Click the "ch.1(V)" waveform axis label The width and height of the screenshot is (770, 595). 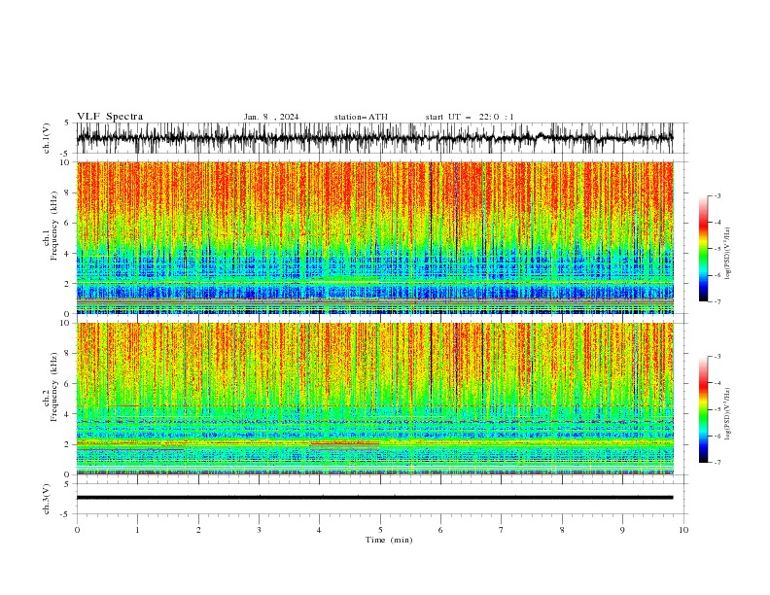47,138
